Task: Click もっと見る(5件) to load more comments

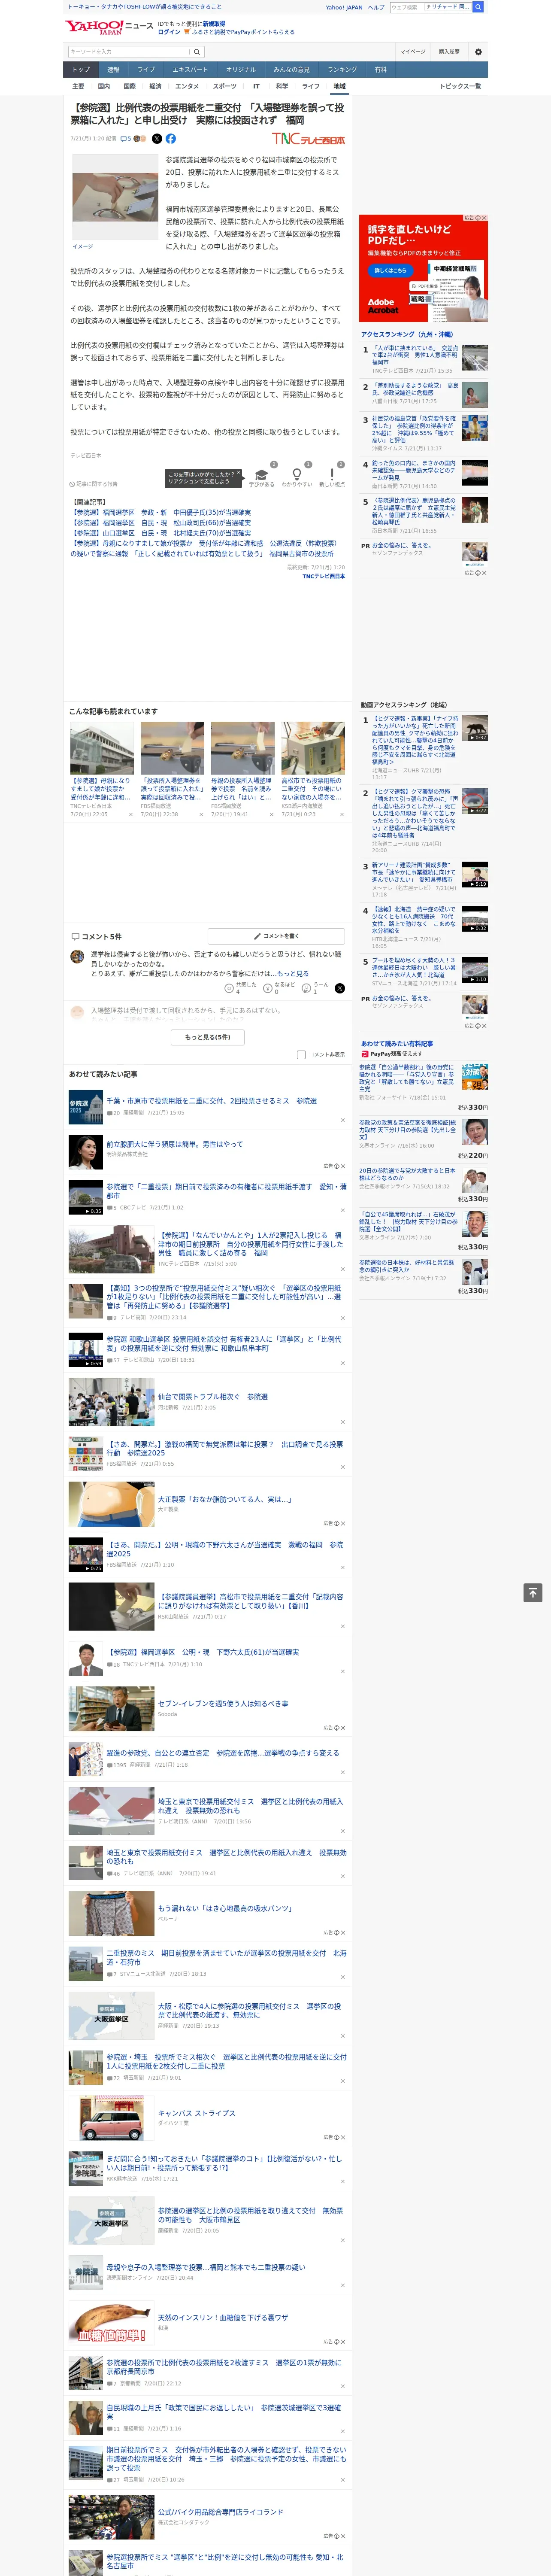Action: (208, 1037)
